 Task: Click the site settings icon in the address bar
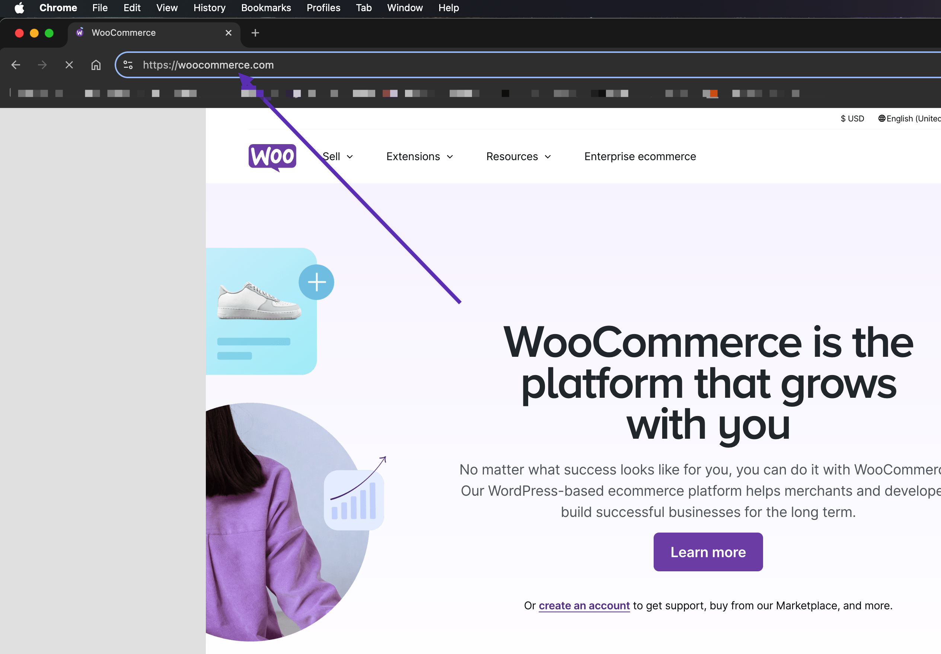pos(128,65)
